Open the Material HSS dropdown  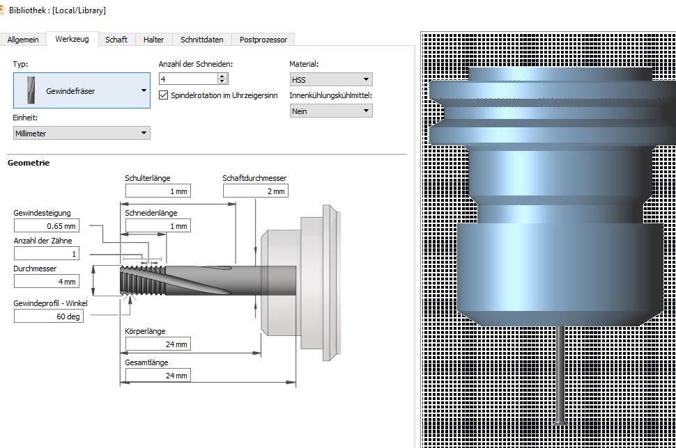[x=331, y=79]
